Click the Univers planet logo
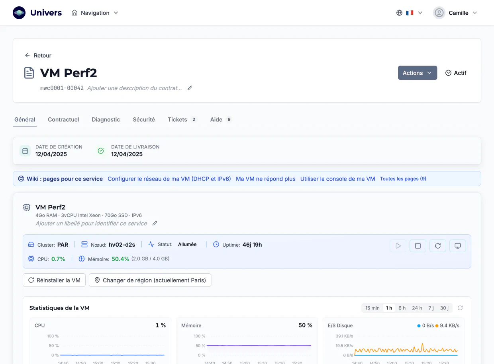Viewport: 494px width, 364px height. (19, 13)
